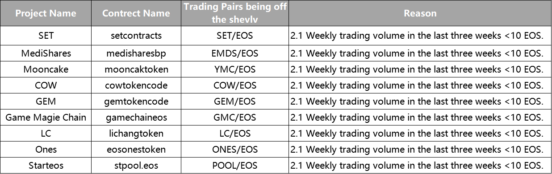Click the lichangtoken contract cell

pyautogui.click(x=136, y=133)
